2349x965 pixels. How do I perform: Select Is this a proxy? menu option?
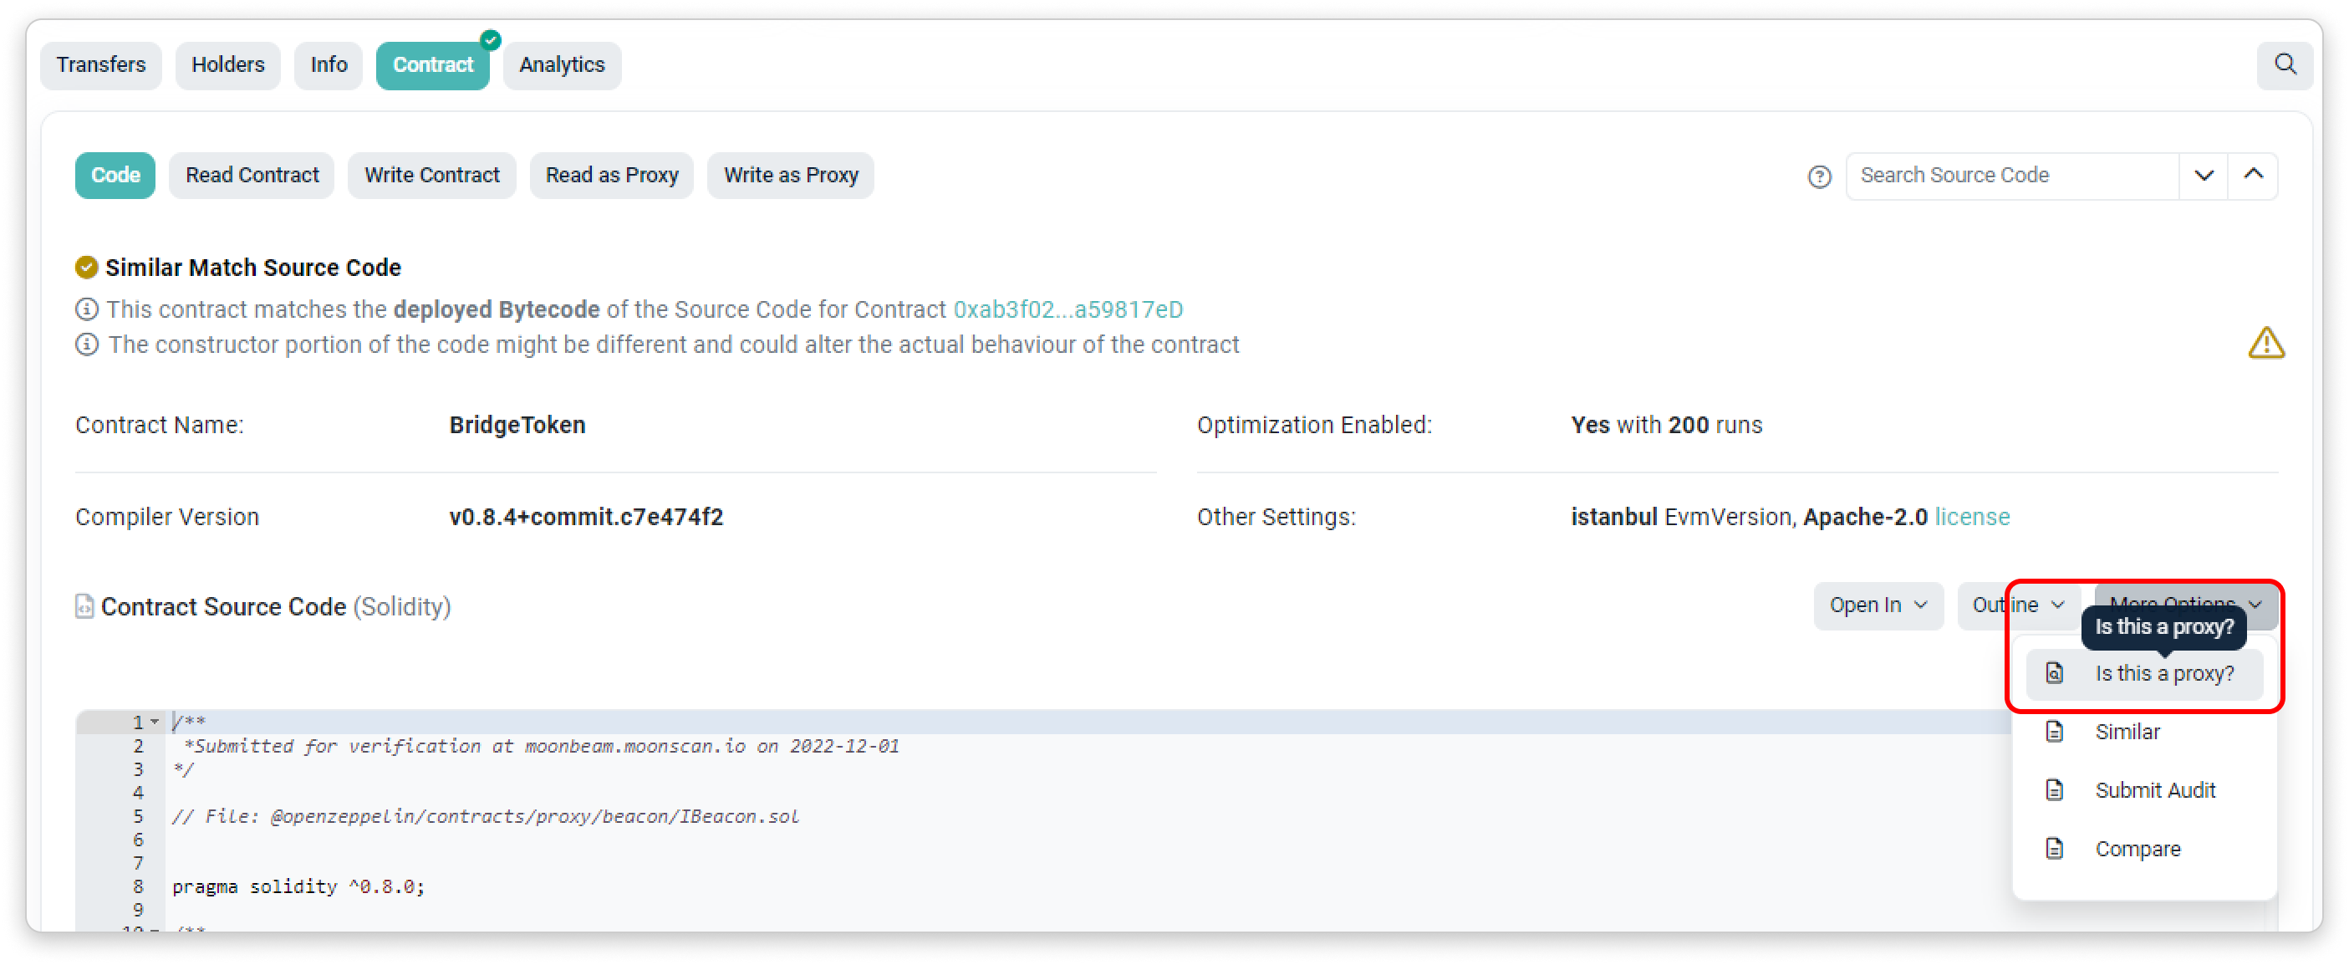[x=2163, y=673]
